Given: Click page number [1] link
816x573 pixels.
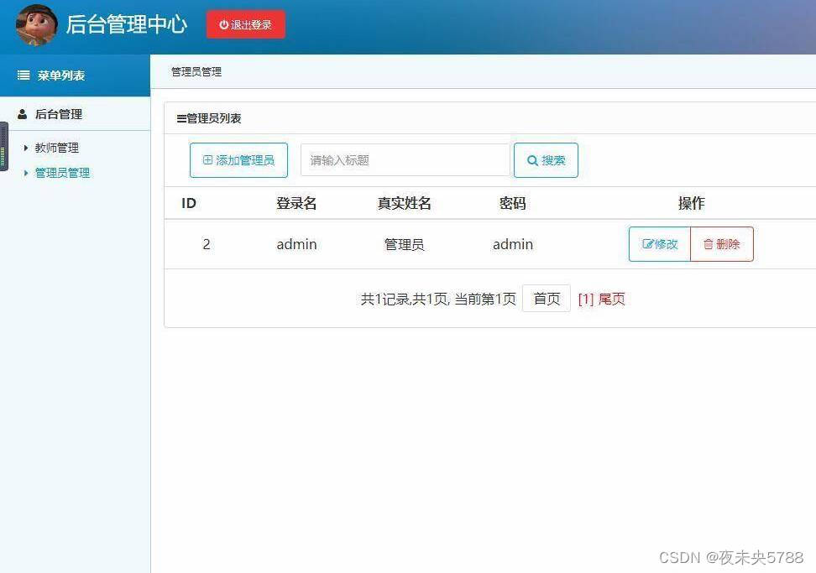Looking at the screenshot, I should tap(586, 299).
